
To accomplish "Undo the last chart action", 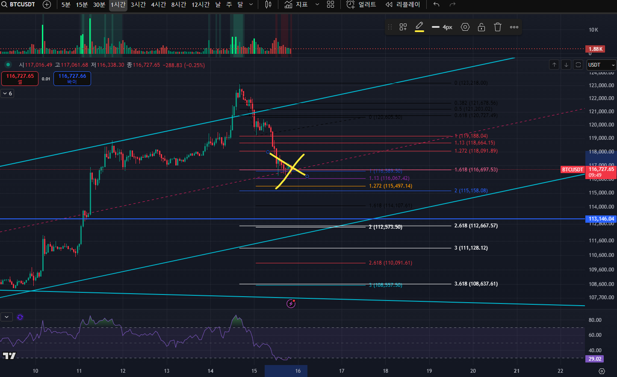I will (x=436, y=4).
